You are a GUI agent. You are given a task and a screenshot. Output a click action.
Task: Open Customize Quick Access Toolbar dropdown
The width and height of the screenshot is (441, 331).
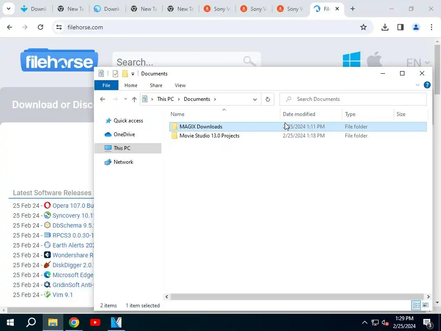[133, 74]
